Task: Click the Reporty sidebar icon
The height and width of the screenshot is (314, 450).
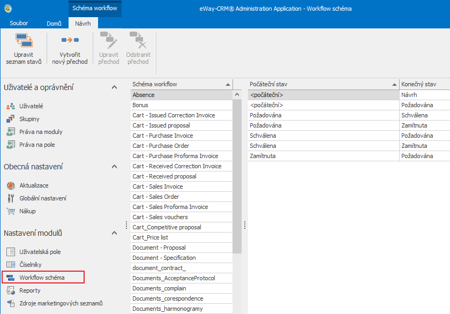Action: pyautogui.click(x=11, y=290)
